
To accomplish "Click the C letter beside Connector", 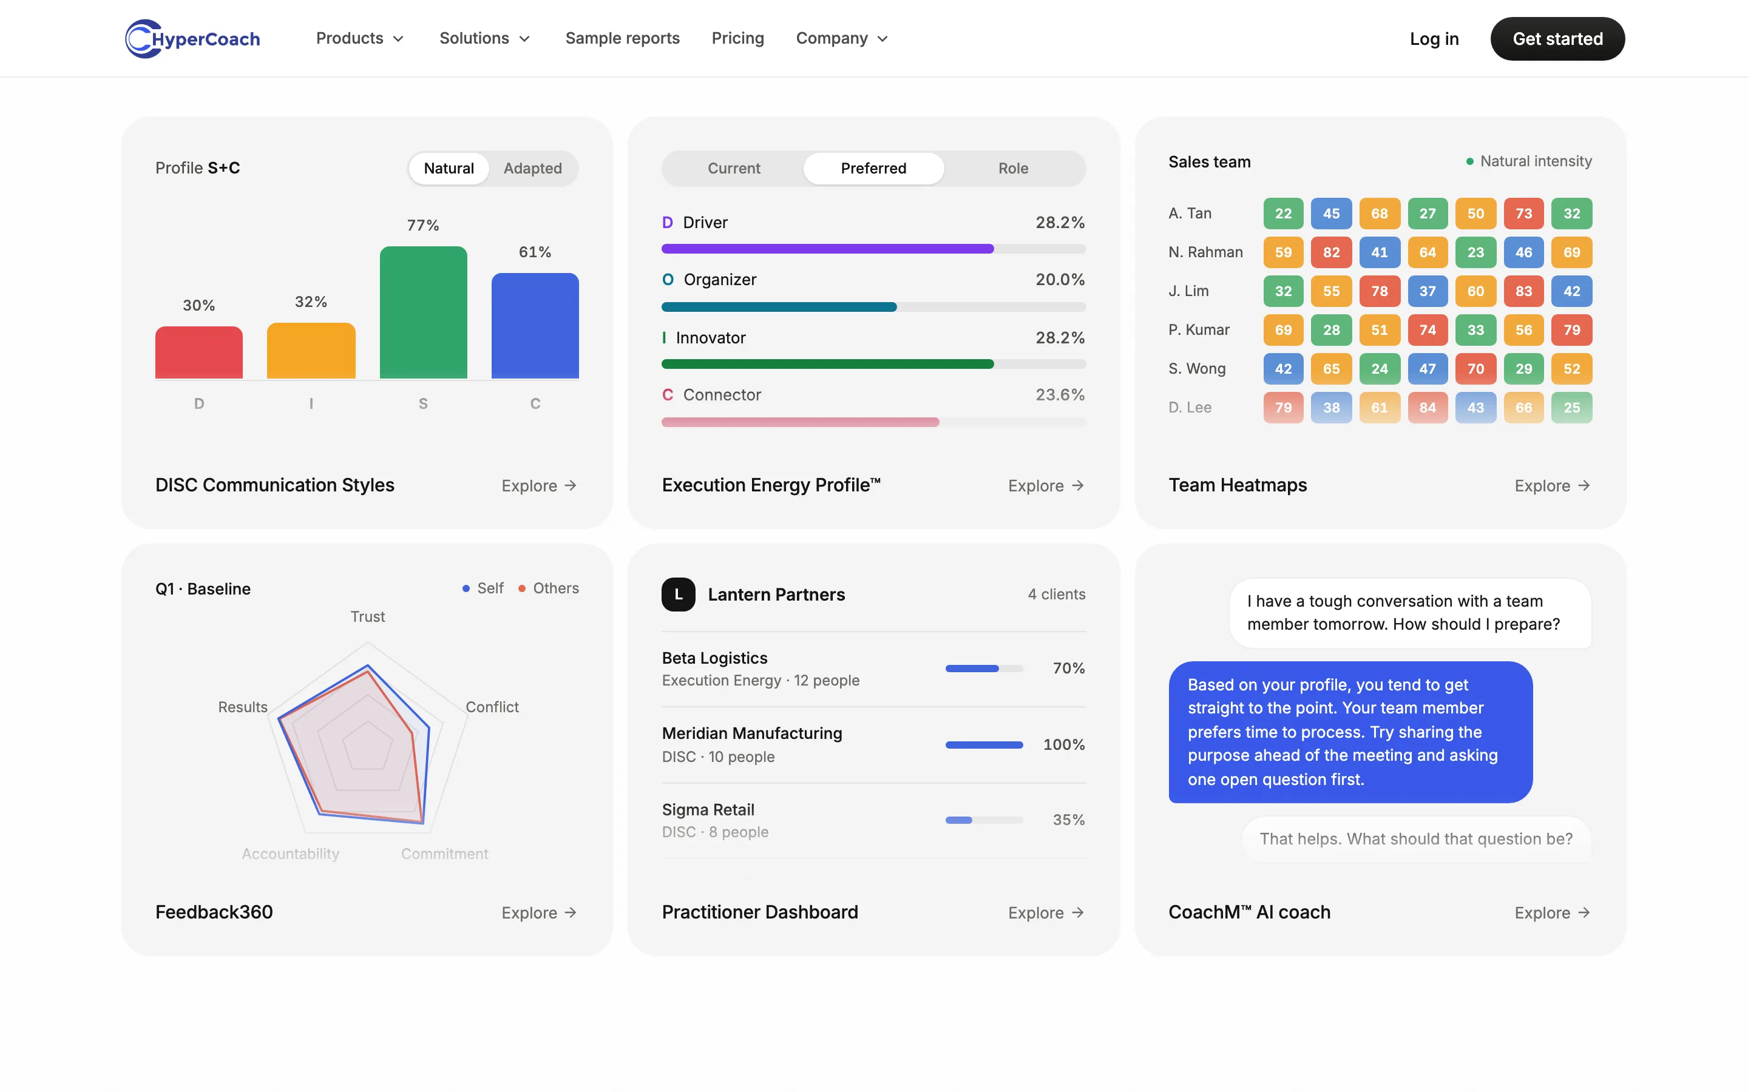I will point(668,395).
